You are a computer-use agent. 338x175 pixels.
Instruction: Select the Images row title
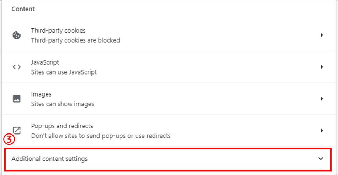[41, 94]
